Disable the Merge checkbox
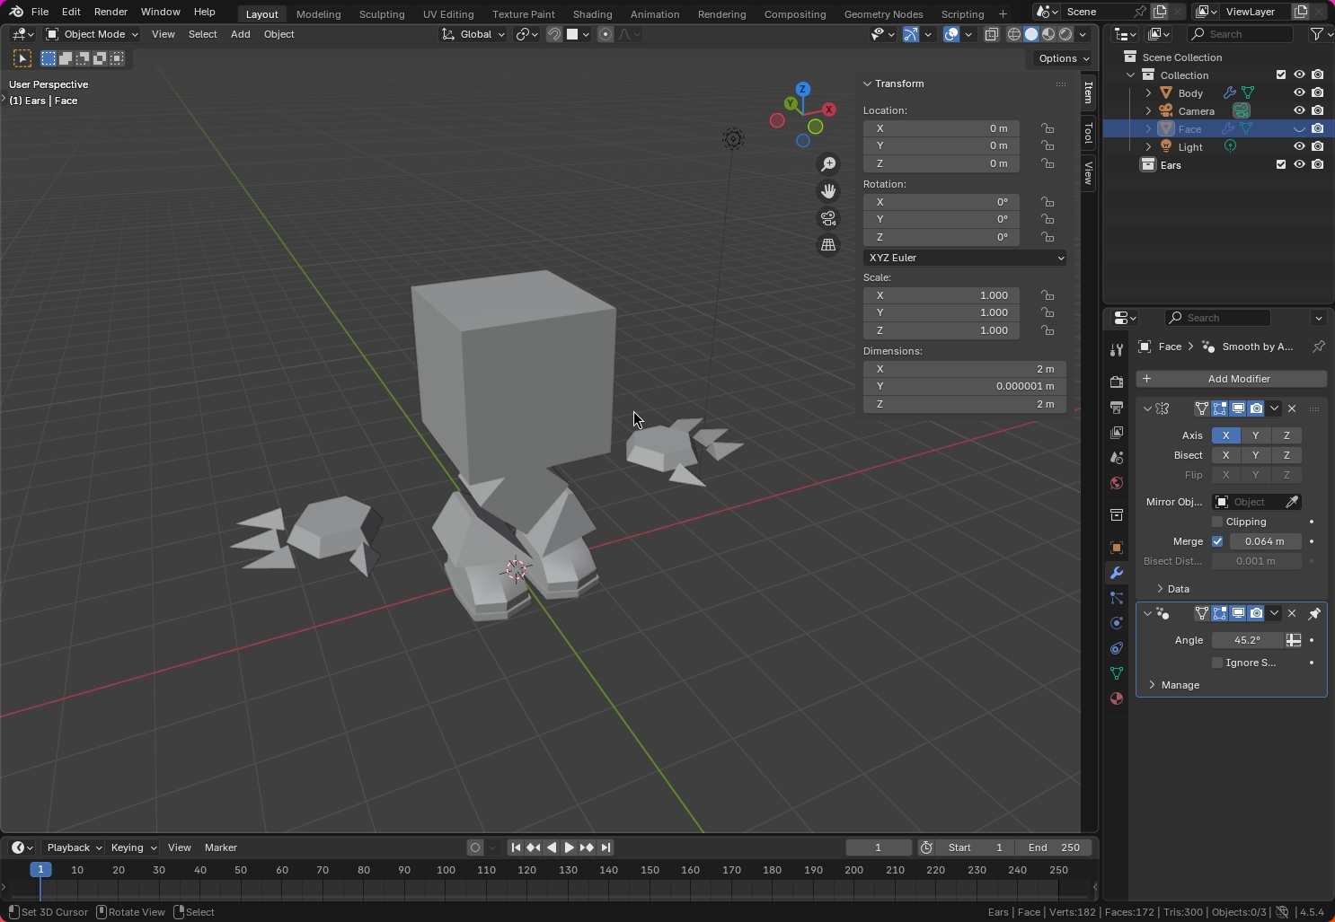Screen dimensions: 1335x922 [1217, 541]
